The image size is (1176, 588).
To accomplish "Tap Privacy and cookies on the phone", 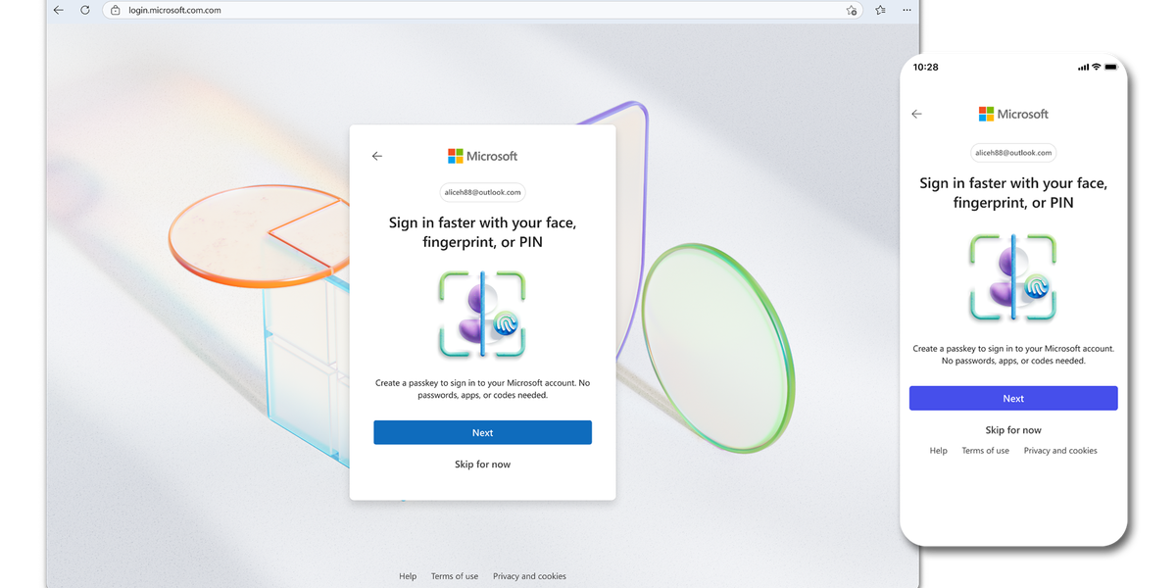I will 1060,451.
